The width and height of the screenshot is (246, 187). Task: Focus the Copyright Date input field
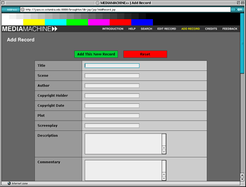click(x=112, y=105)
